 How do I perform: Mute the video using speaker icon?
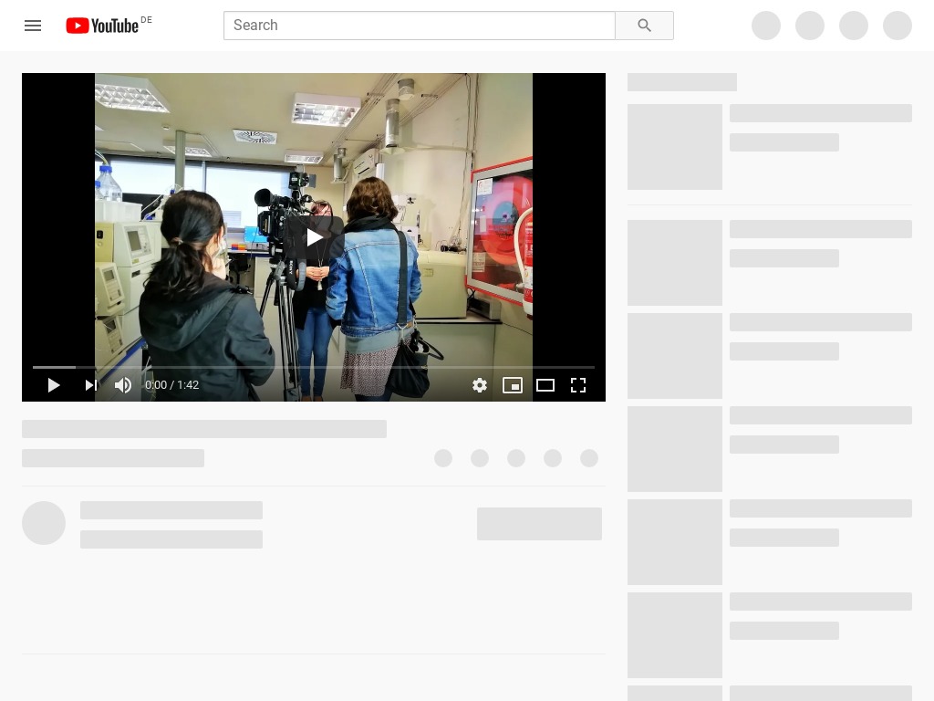click(123, 385)
